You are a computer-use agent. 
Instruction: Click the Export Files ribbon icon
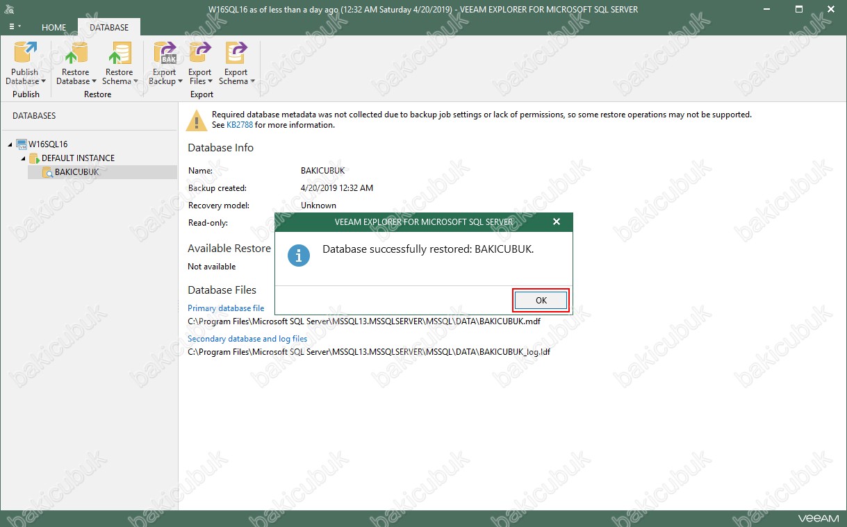tap(199, 53)
